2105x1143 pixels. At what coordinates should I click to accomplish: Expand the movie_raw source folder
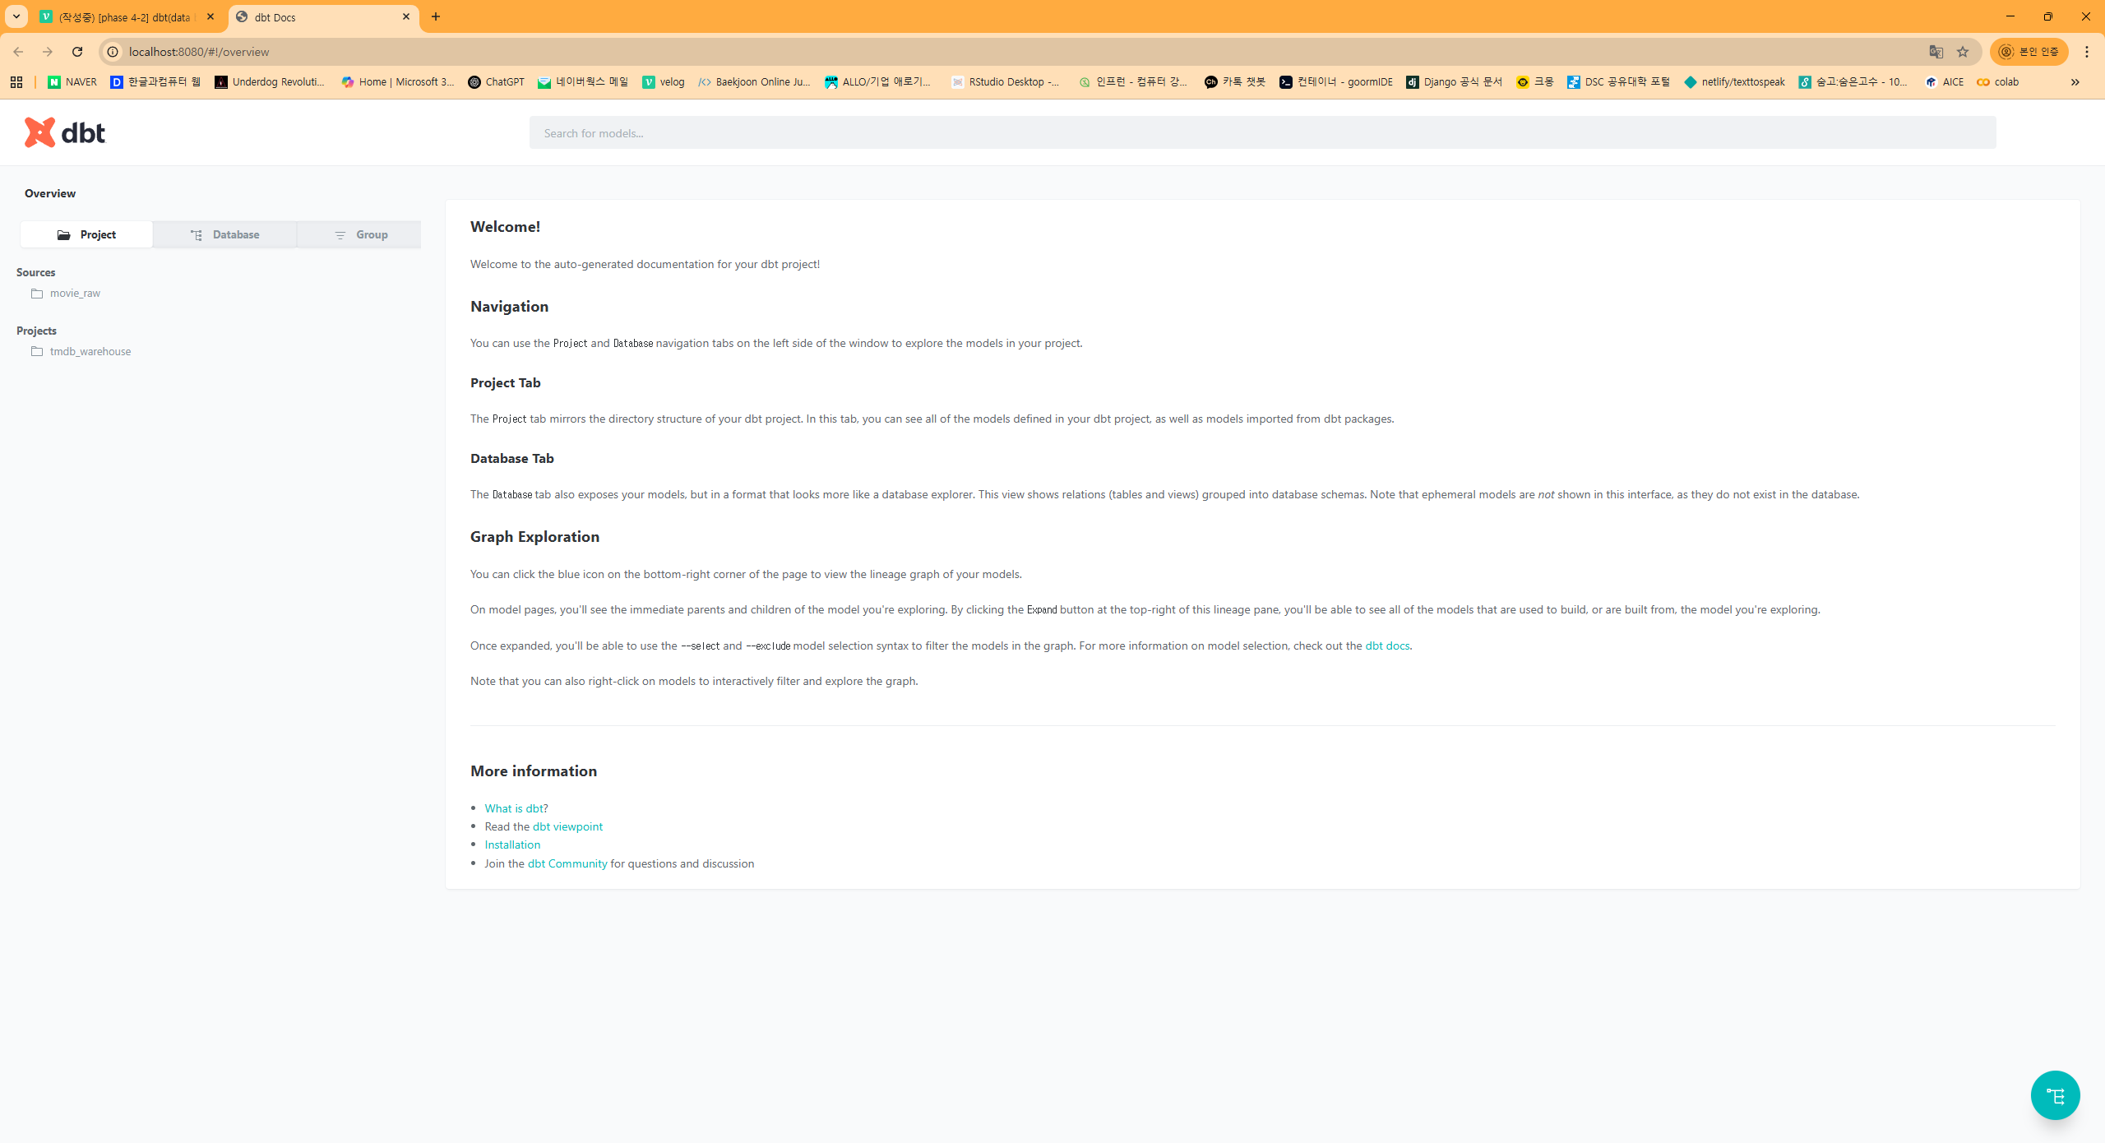(75, 294)
